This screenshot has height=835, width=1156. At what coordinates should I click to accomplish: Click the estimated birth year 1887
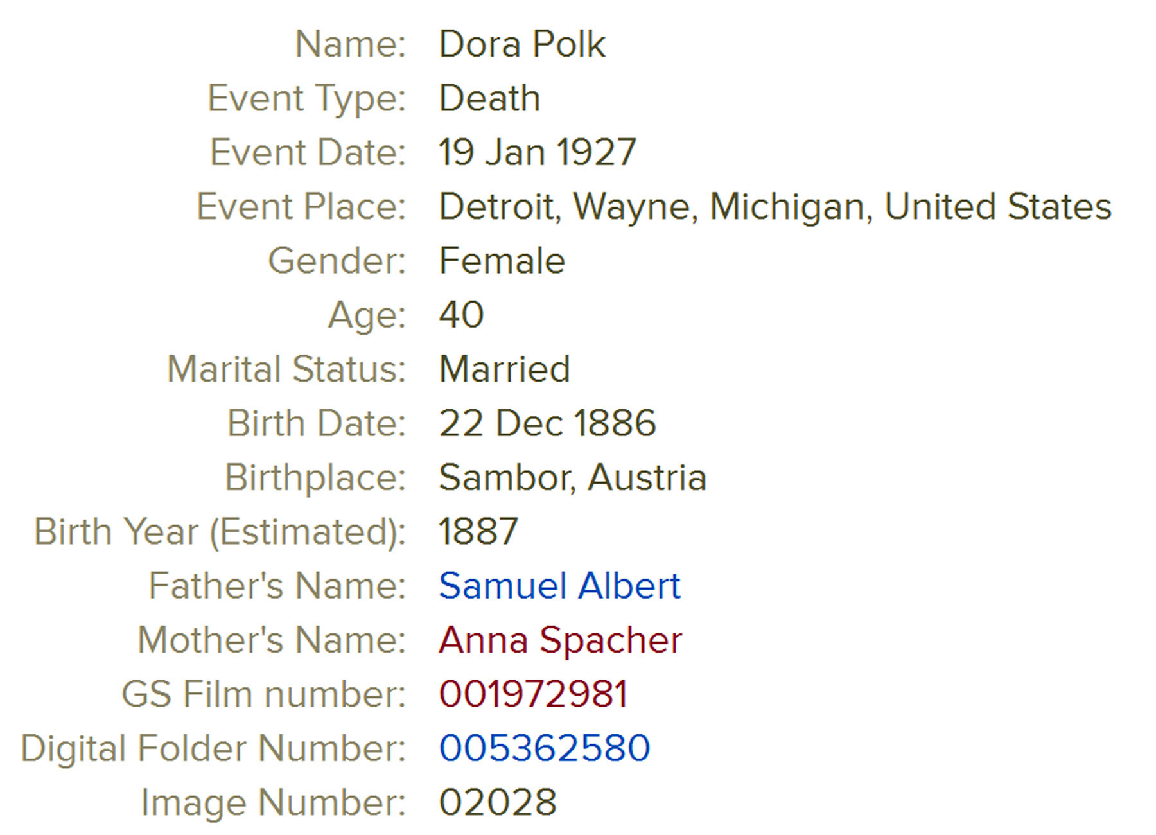click(478, 532)
